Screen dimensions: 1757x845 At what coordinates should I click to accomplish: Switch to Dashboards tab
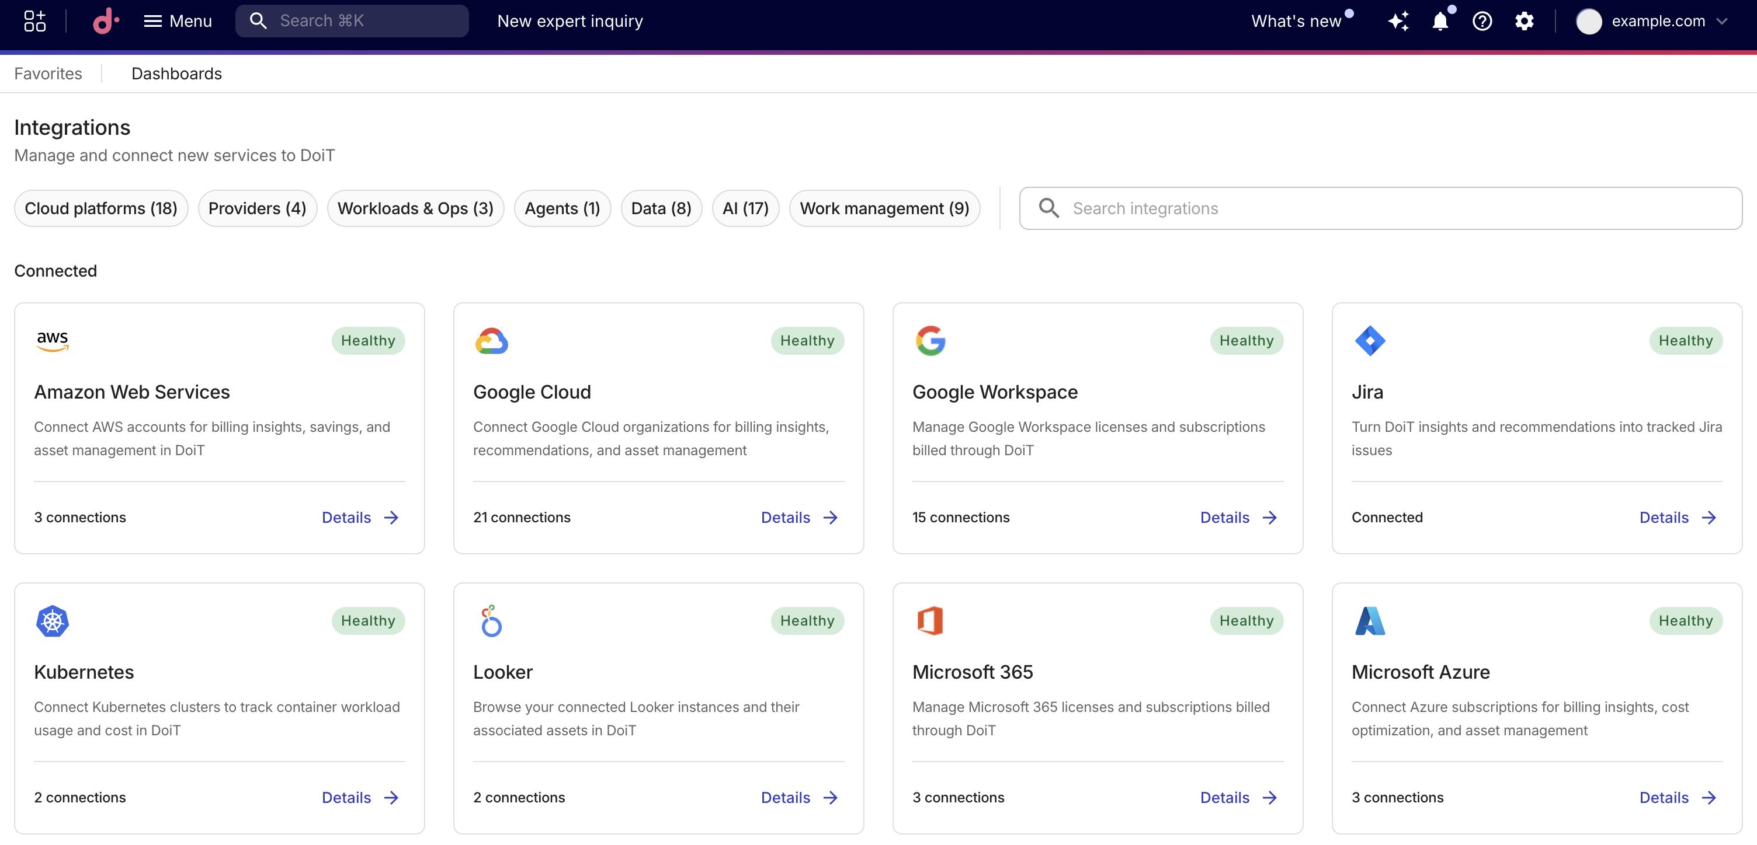[176, 74]
